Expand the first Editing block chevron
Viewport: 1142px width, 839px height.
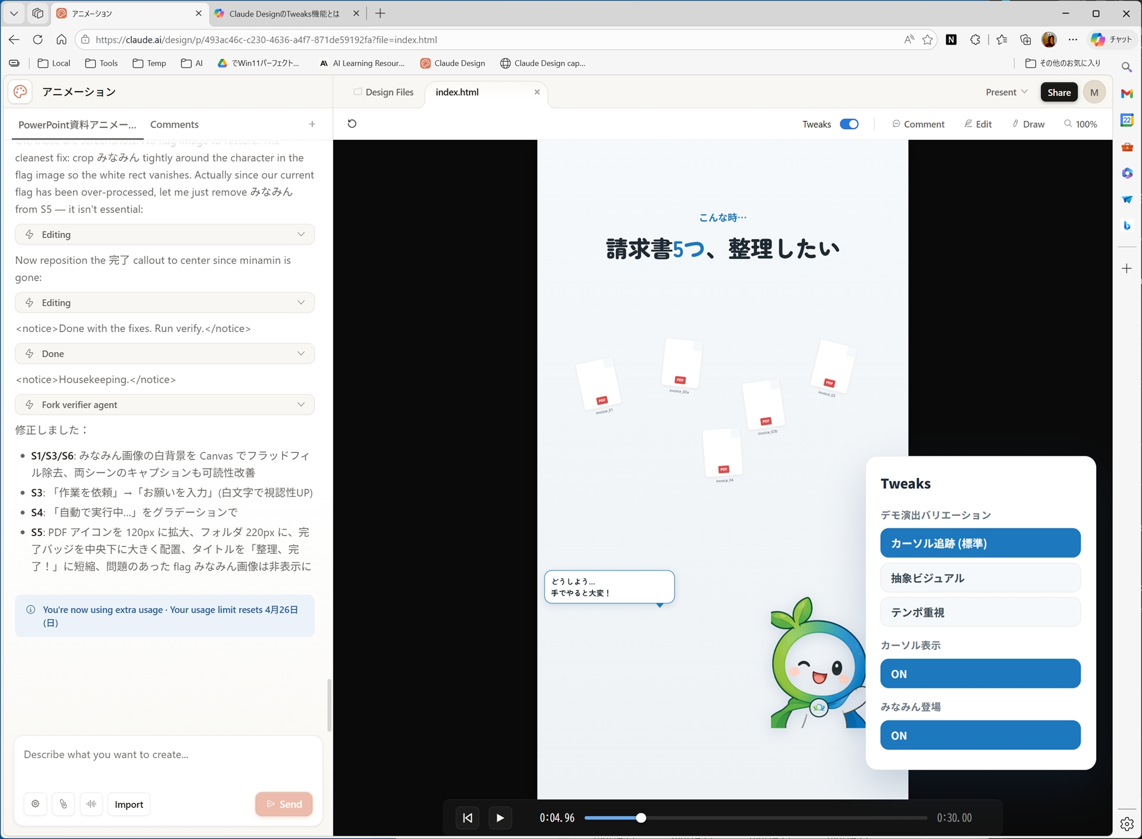point(302,234)
